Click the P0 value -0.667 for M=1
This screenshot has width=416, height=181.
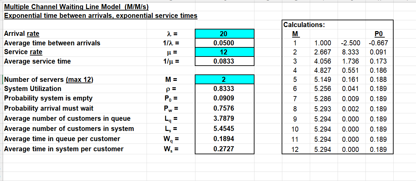tap(379, 43)
